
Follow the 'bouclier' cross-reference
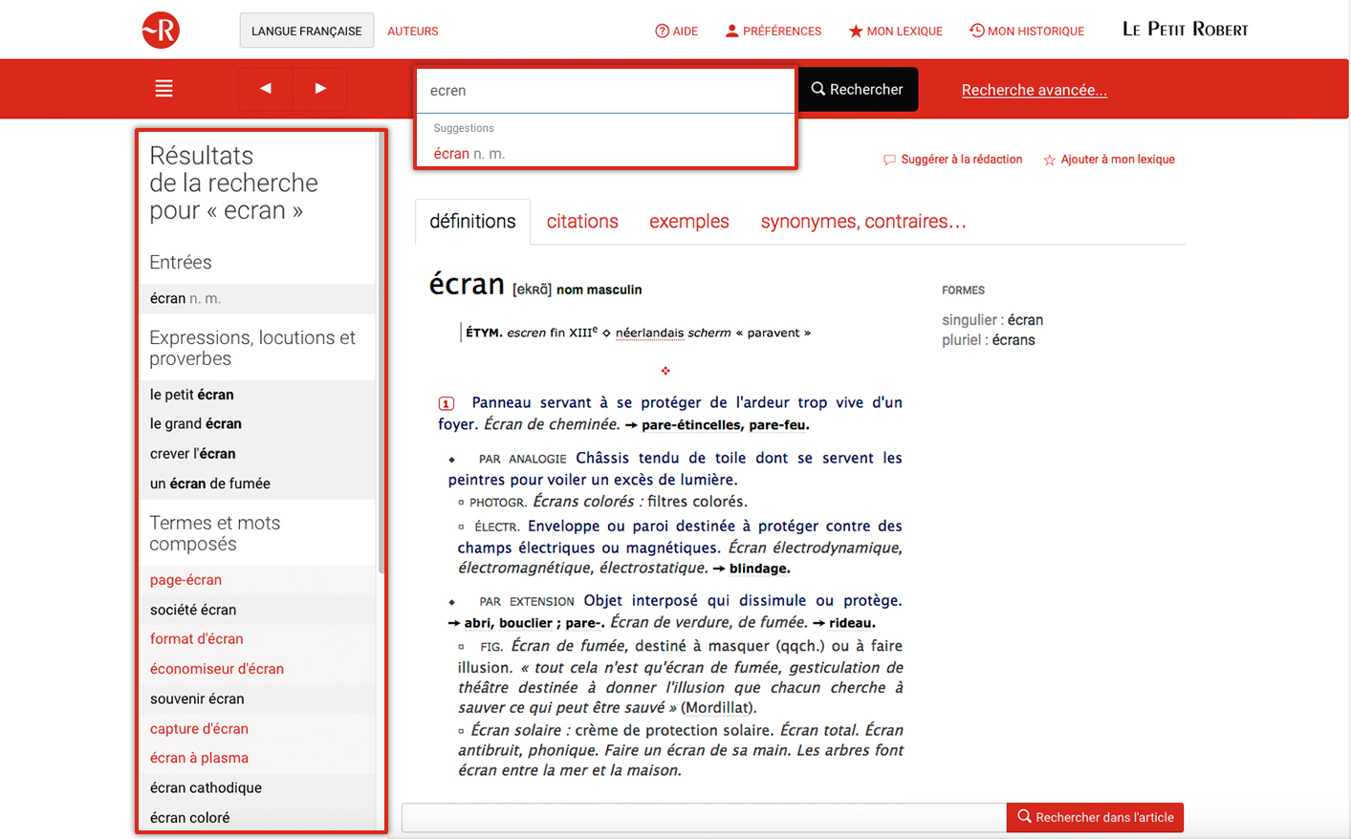point(526,623)
